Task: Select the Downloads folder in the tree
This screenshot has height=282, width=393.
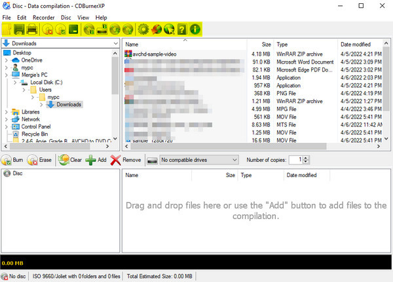Action: pos(64,104)
